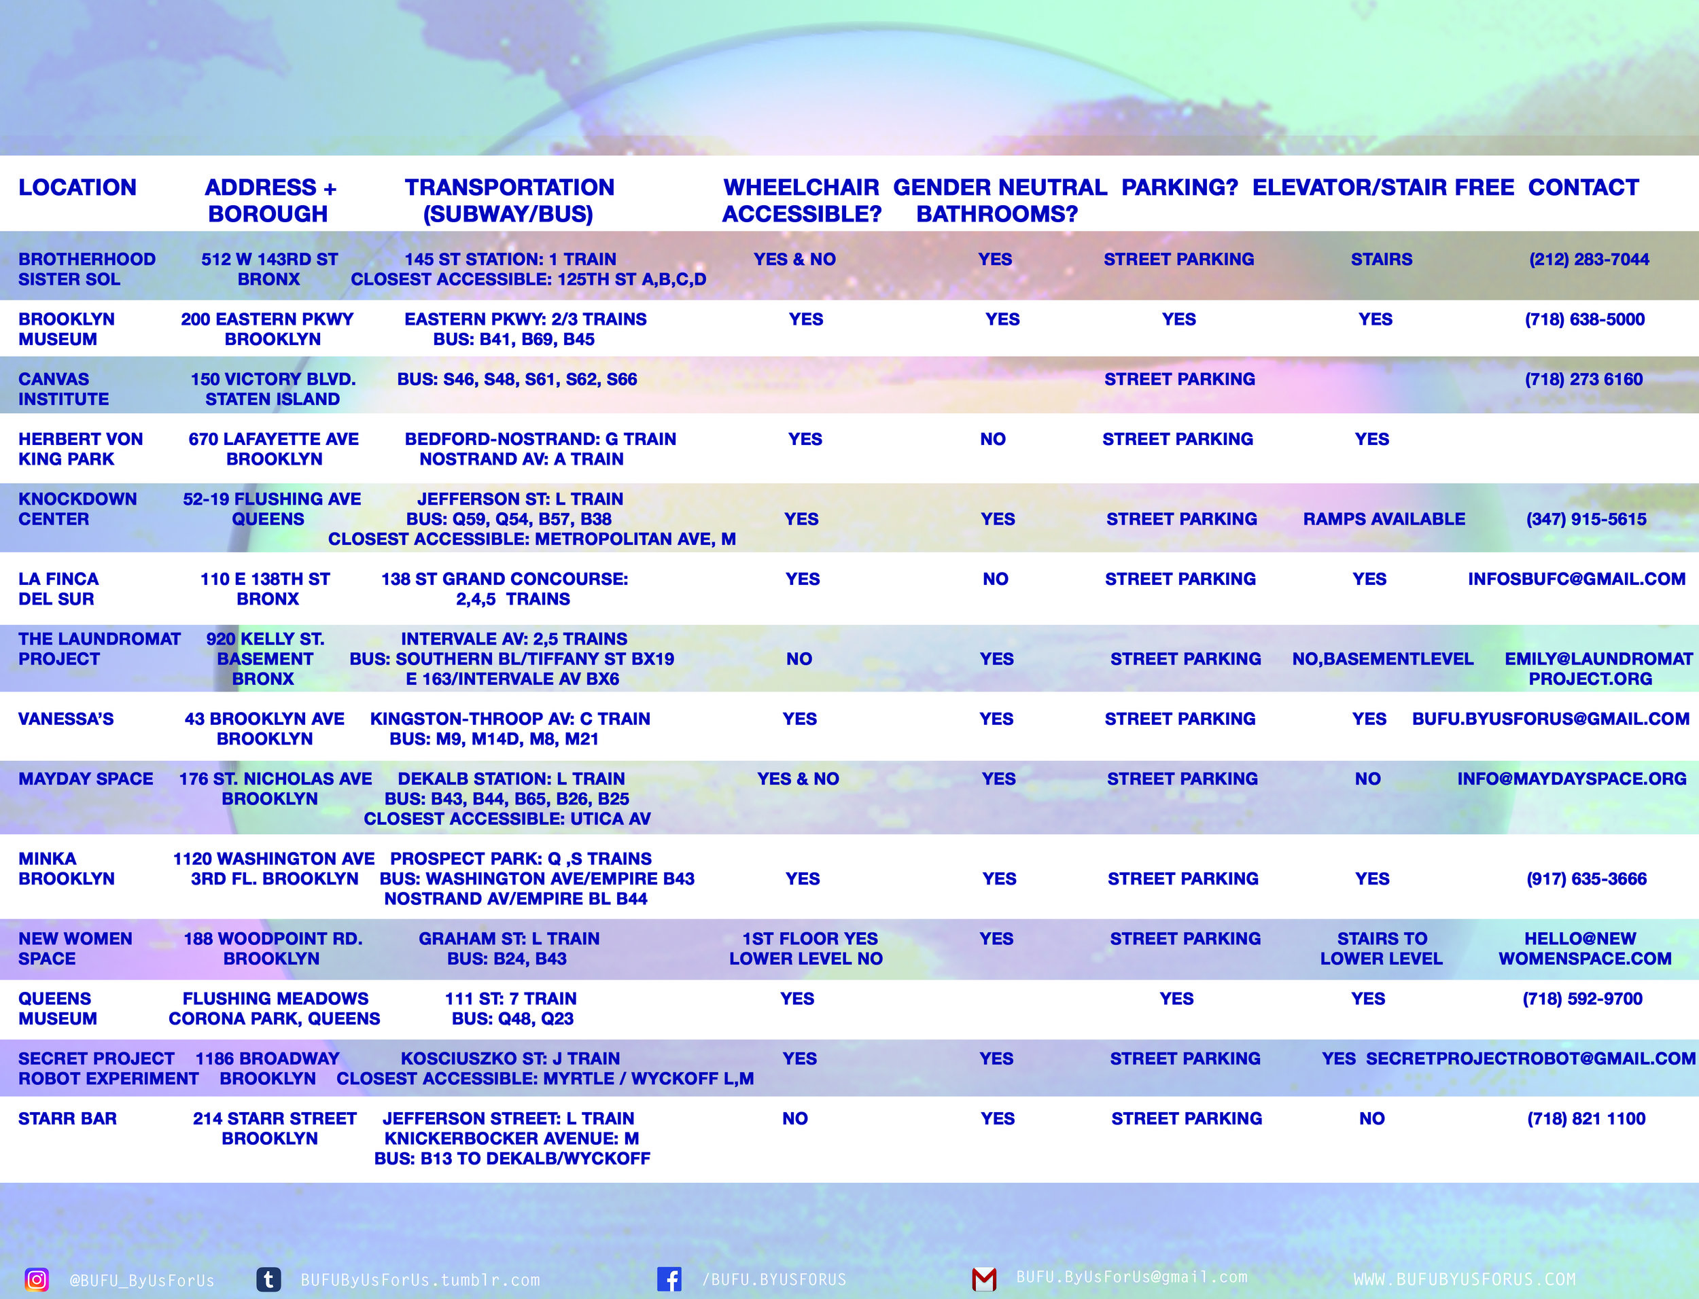Viewport: 1699px width, 1299px height.
Task: Select the VANESSA'S location name
Action: click(66, 719)
